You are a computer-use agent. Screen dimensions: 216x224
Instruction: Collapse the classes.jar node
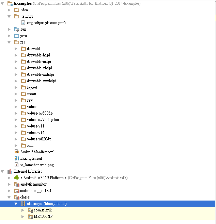16,204
